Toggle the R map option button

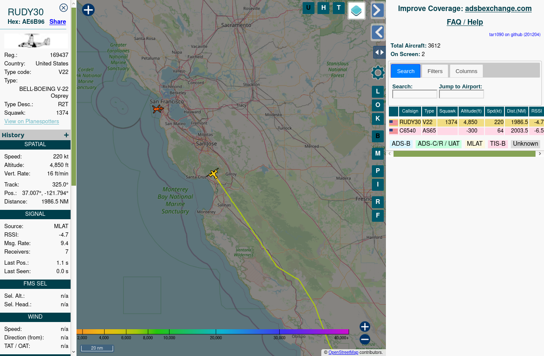pyautogui.click(x=378, y=202)
